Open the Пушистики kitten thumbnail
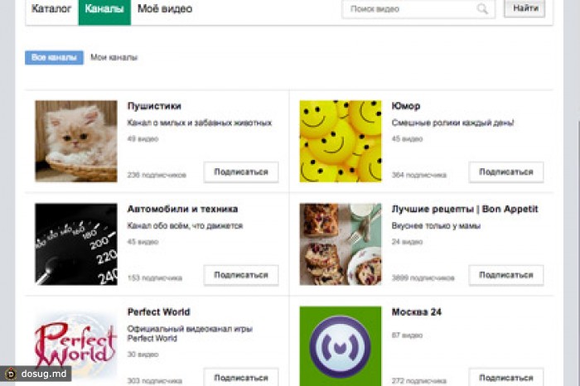The width and height of the screenshot is (580, 386). [x=75, y=141]
